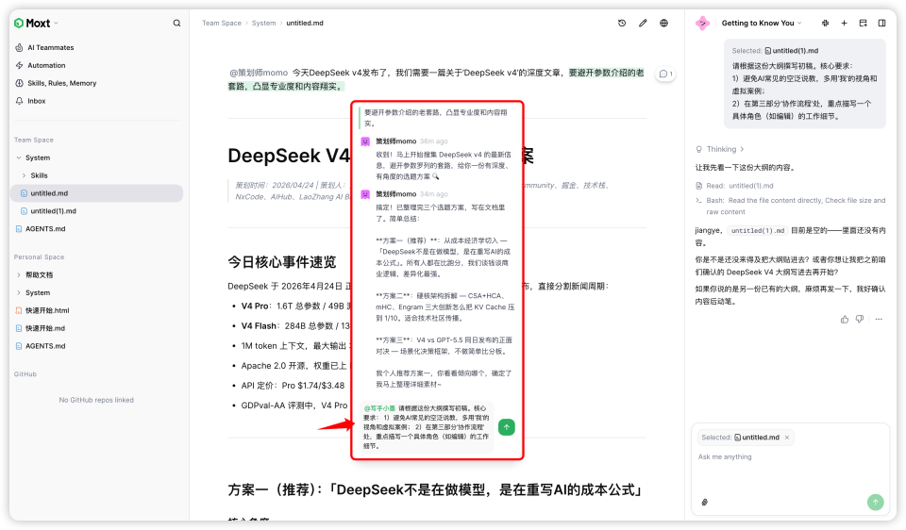Go to Automation

(46, 65)
